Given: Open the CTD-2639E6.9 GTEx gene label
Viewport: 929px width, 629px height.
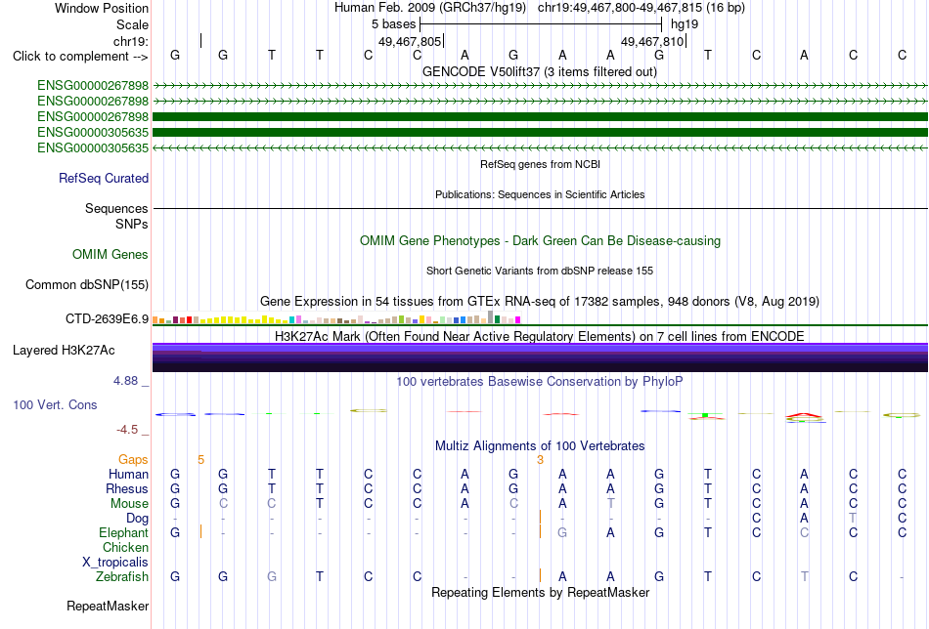Looking at the screenshot, I should [x=108, y=319].
